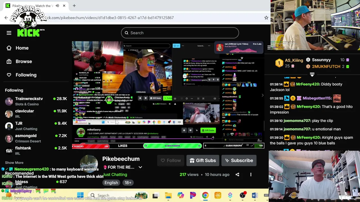
Task: Go back using the browser arrow
Action: pyautogui.click(x=6, y=18)
